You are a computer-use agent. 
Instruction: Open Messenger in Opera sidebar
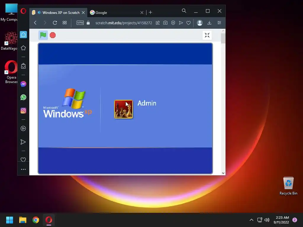(23, 84)
